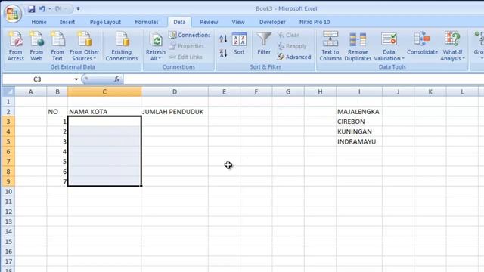
Task: Open the From Other Sources dropdown
Action: click(84, 46)
